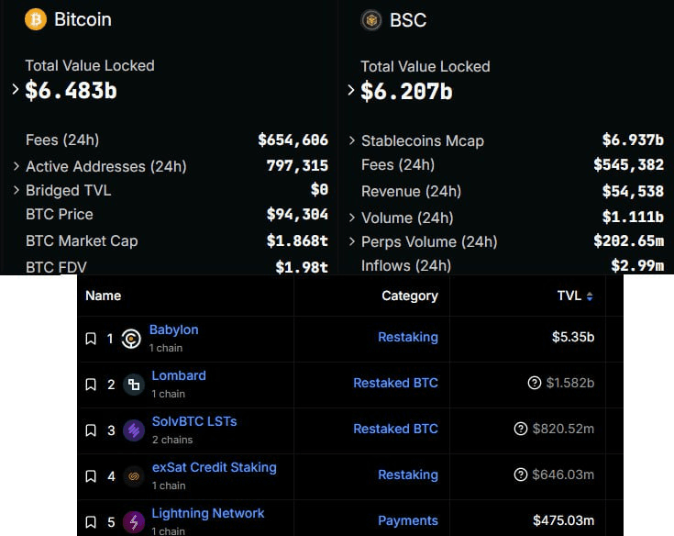Click the question mark beside $1.582b
Viewport: 674px width, 536px height.
(x=535, y=383)
